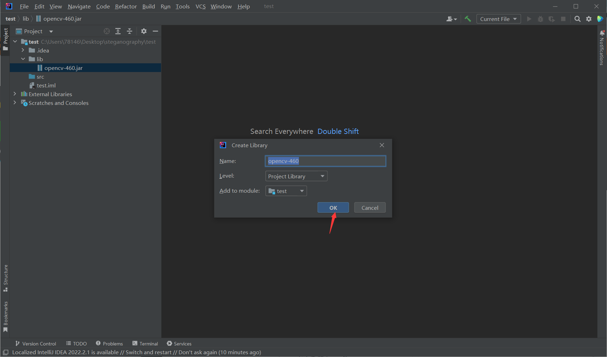Click the lib breadcrumb in navigation bar
Viewport: 607px width, 357px height.
pyautogui.click(x=26, y=19)
